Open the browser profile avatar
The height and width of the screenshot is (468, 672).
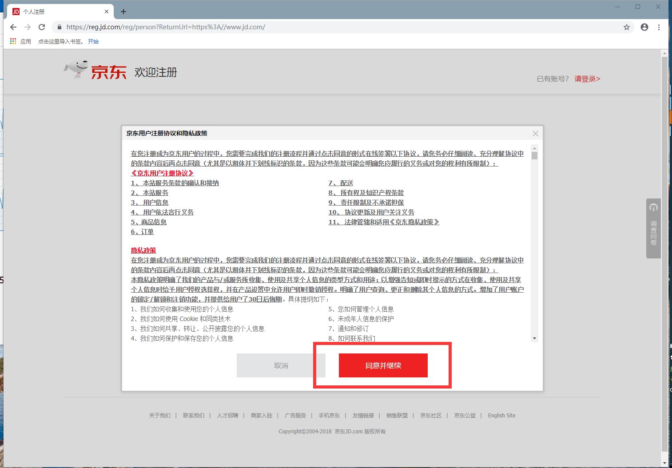[x=644, y=27]
